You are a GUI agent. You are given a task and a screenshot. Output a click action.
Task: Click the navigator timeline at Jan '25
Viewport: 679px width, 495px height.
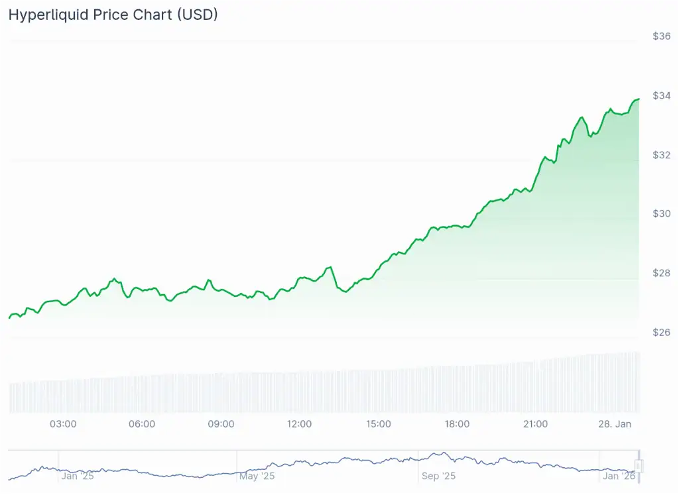[x=78, y=476]
